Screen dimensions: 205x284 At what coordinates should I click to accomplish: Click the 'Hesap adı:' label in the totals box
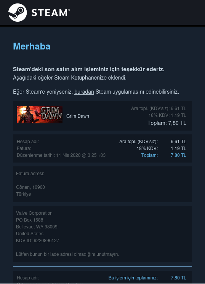point(28,142)
